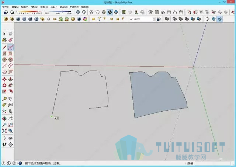
Task: Select the Offset tool
Action: click(10, 91)
